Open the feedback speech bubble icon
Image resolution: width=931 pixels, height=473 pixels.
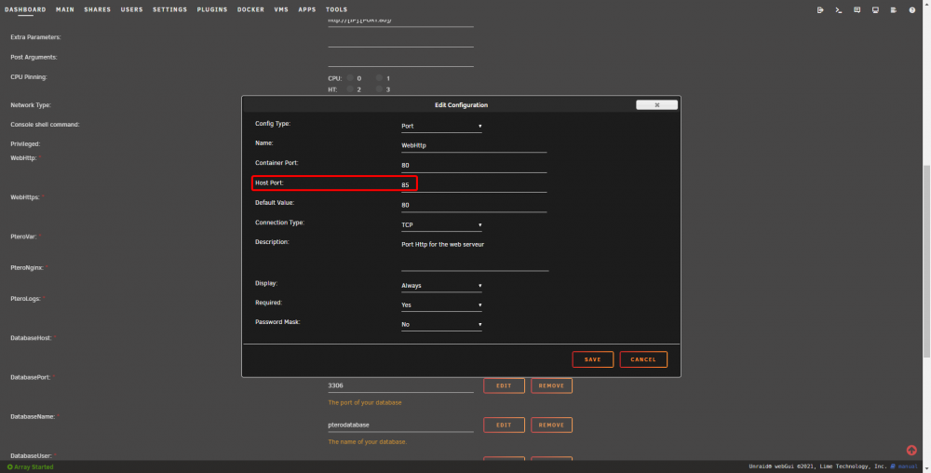click(x=857, y=10)
